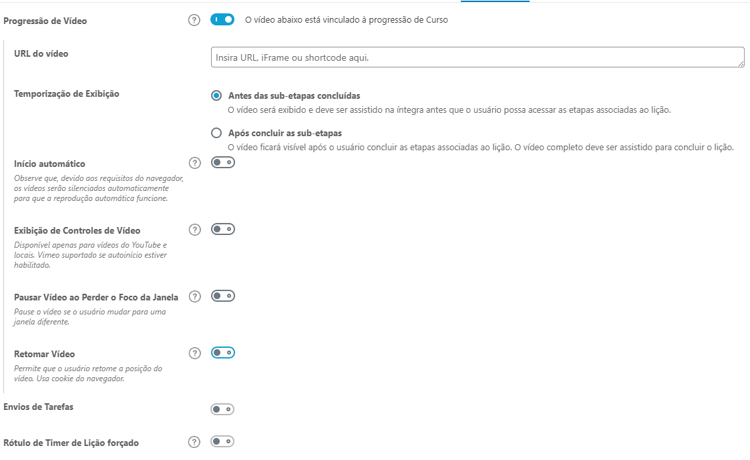Screen dimensions: 750x460
Task: View help for Pausar Vídeo ao Perder o Foco
Action: pyautogui.click(x=194, y=296)
